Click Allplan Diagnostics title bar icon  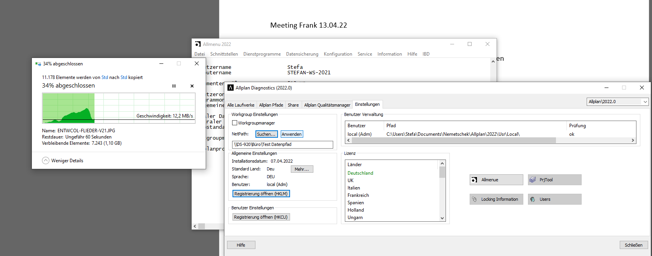point(231,88)
